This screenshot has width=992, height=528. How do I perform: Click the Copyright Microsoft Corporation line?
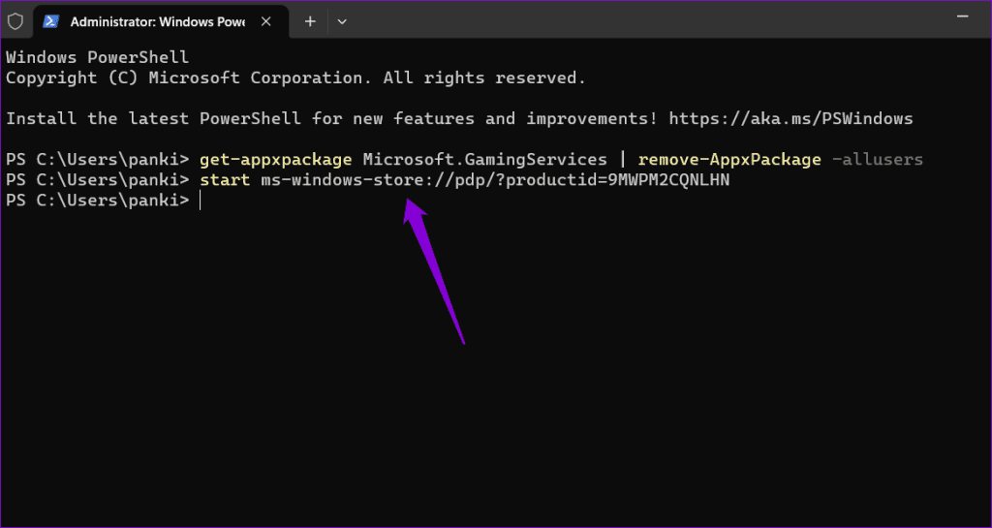(296, 78)
